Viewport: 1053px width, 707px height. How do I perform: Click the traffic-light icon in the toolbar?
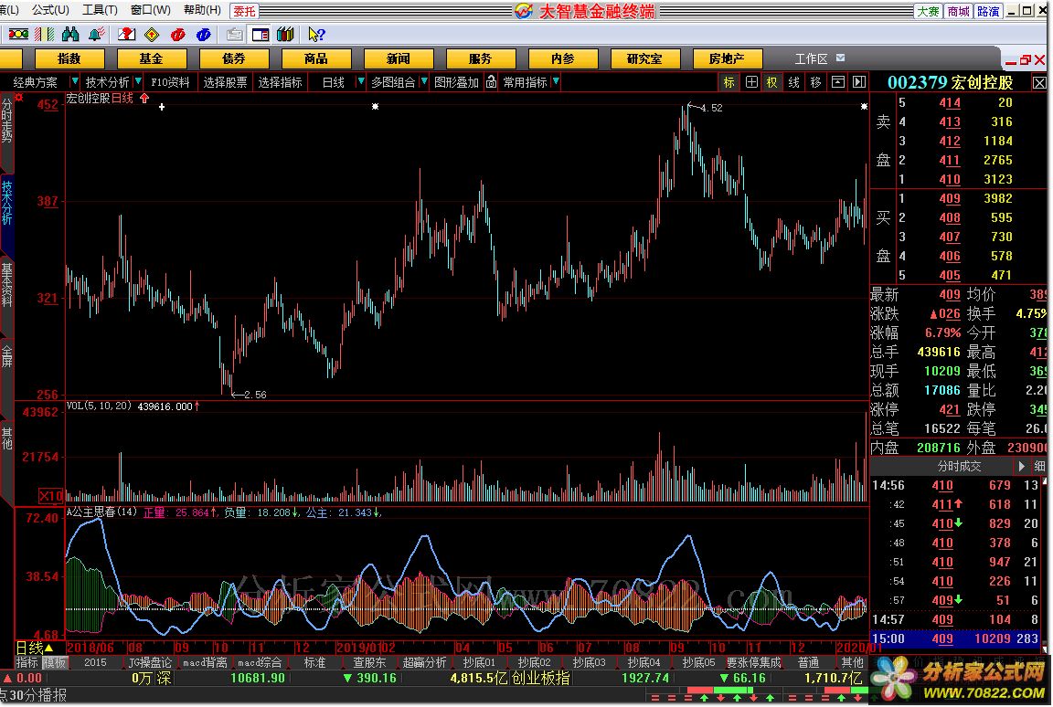coord(18,34)
